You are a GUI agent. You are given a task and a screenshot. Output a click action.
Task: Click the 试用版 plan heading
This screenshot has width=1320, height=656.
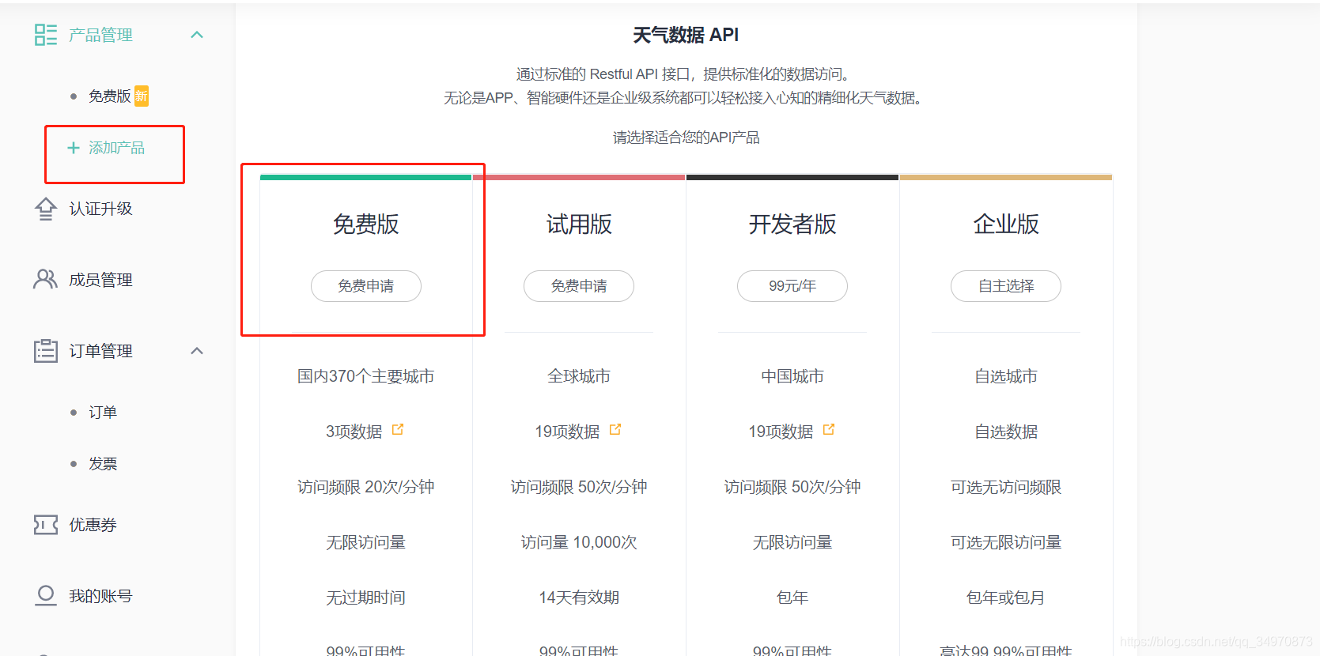coord(579,224)
